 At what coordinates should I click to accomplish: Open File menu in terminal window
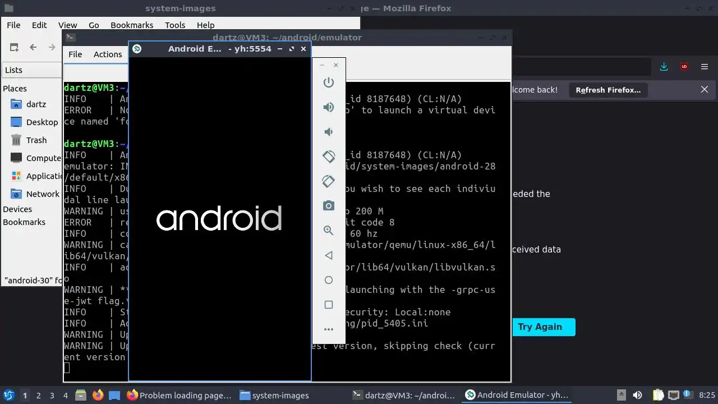[x=75, y=54]
